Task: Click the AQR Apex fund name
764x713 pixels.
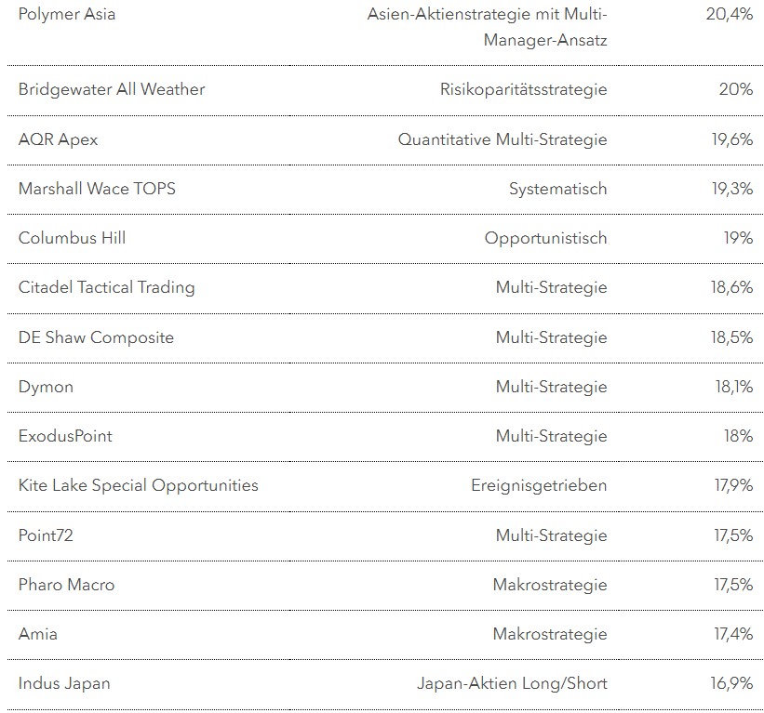Action: [x=58, y=139]
